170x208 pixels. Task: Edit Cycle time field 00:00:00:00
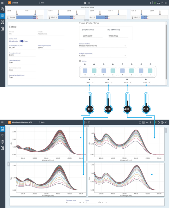coord(92,36)
